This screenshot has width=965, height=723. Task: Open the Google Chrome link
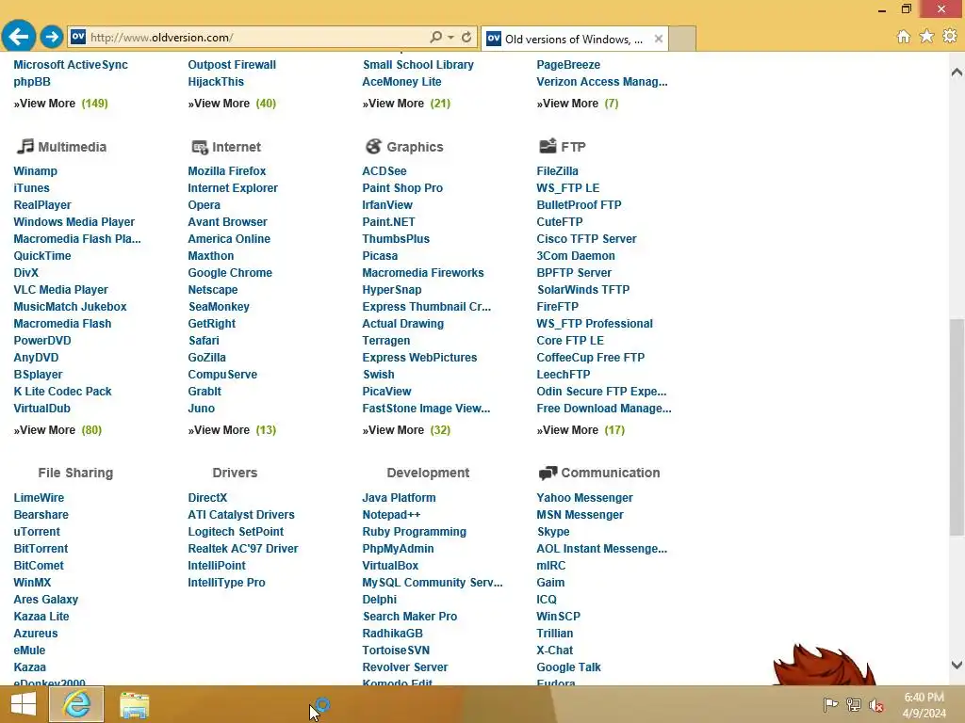coord(230,272)
